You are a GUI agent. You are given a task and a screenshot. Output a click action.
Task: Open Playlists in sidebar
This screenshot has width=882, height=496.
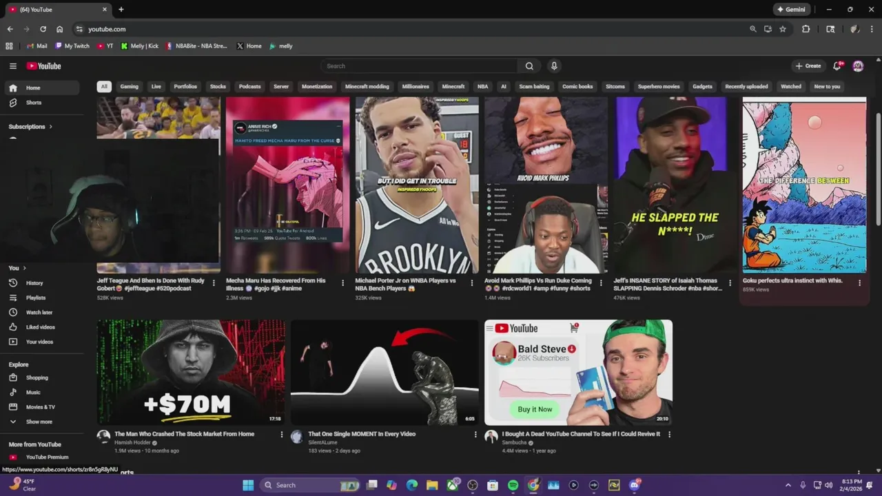41,298
